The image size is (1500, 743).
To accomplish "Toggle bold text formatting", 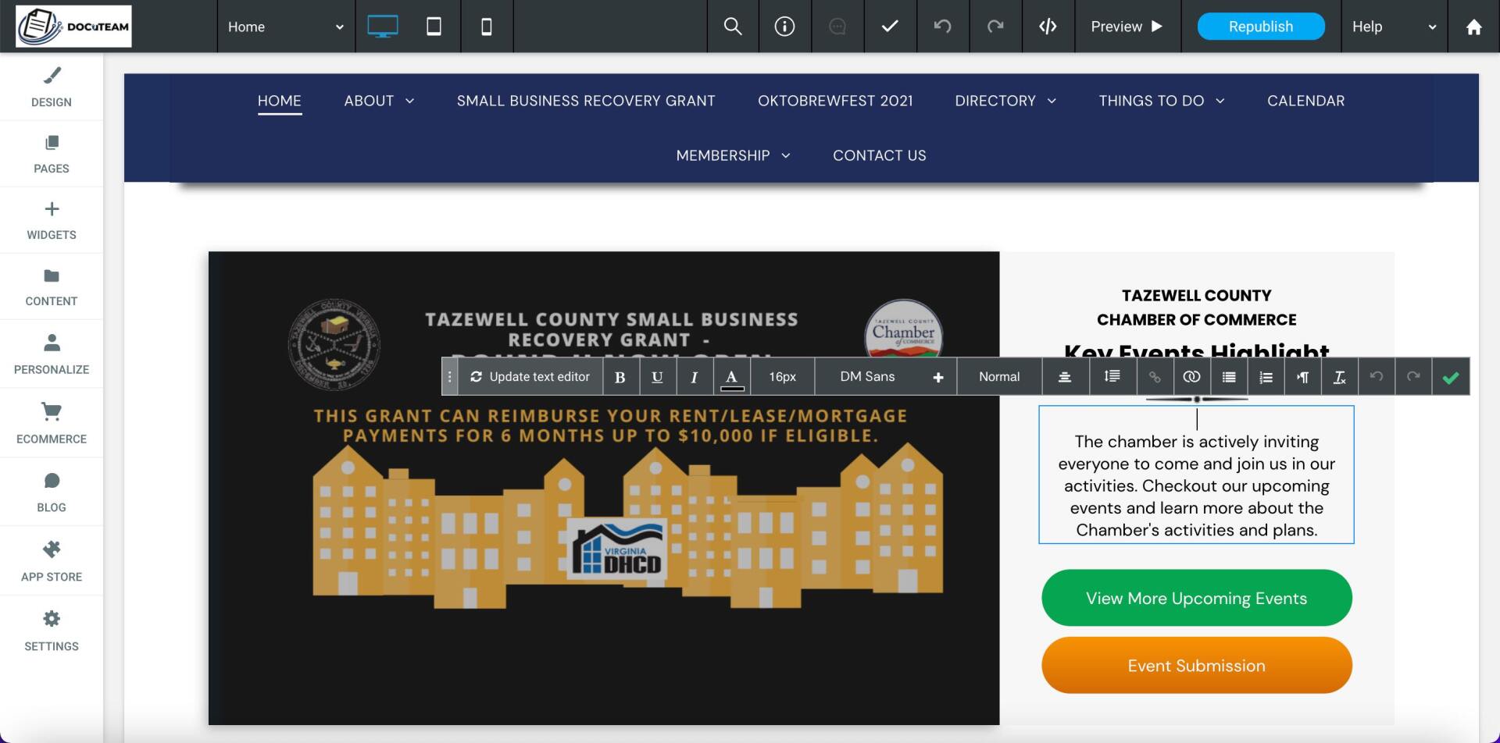I will 620,377.
